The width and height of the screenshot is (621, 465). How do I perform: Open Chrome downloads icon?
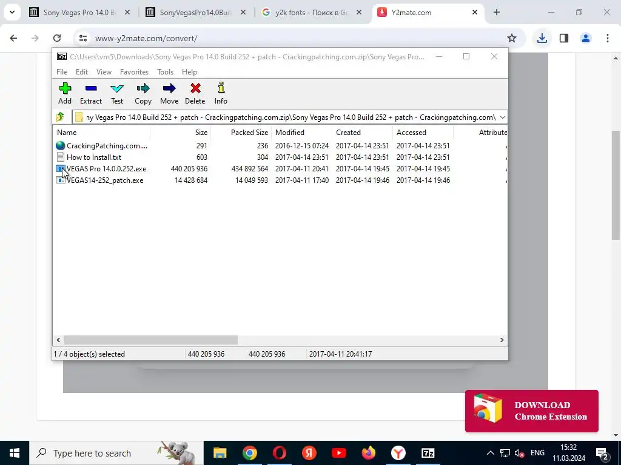(x=542, y=38)
